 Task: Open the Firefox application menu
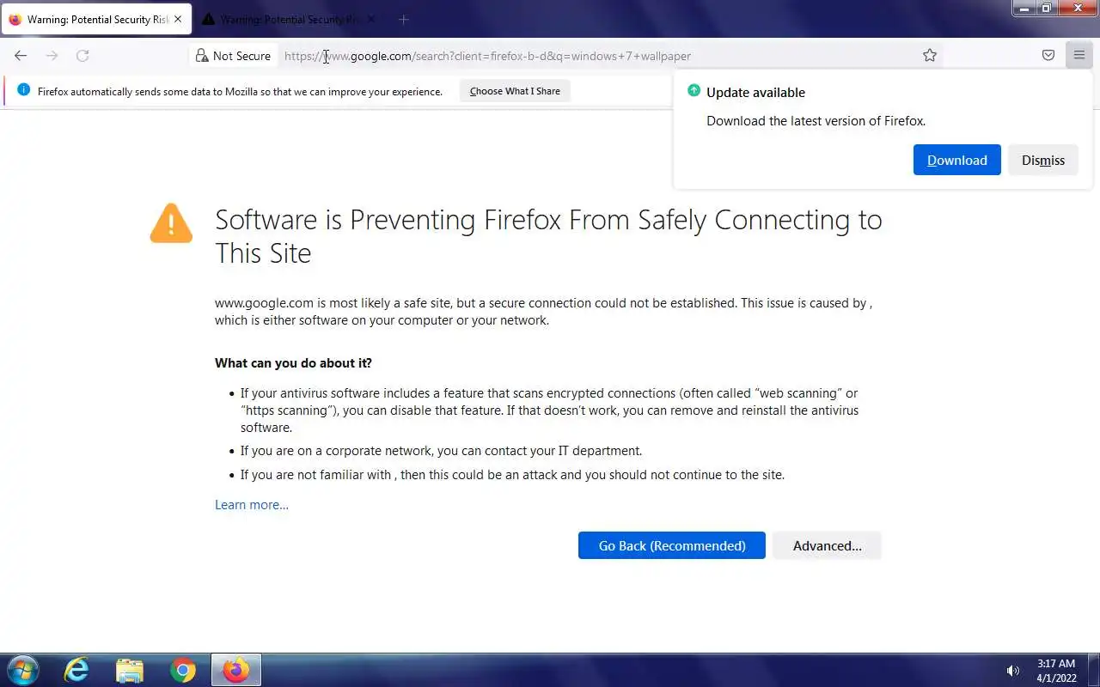pyautogui.click(x=1079, y=56)
